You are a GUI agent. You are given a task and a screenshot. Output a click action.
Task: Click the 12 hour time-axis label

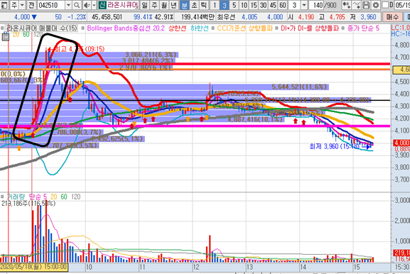[x=196, y=267]
